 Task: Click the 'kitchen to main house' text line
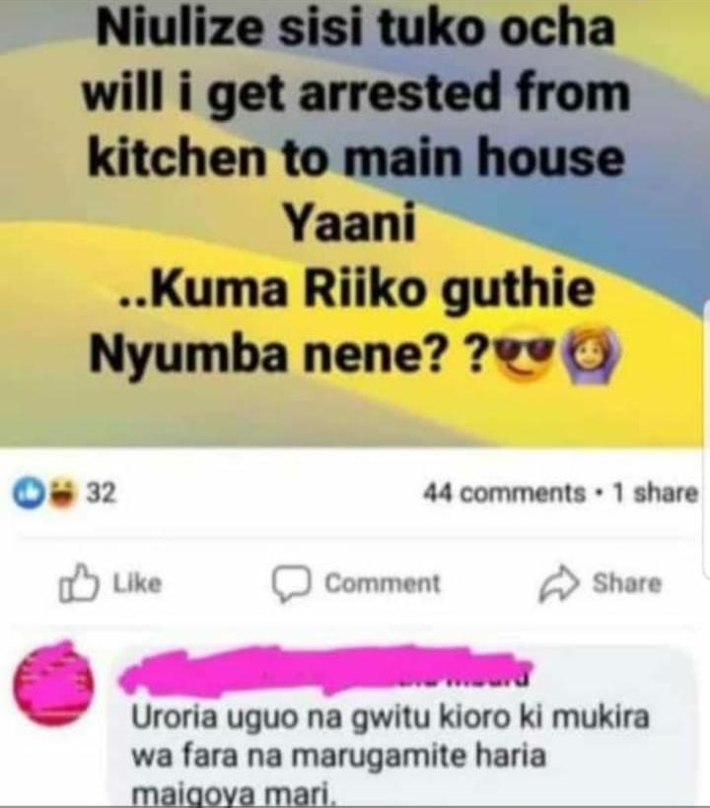pyautogui.click(x=356, y=158)
